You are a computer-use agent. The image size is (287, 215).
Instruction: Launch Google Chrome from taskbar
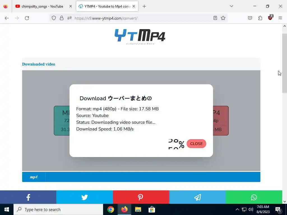pos(110,209)
